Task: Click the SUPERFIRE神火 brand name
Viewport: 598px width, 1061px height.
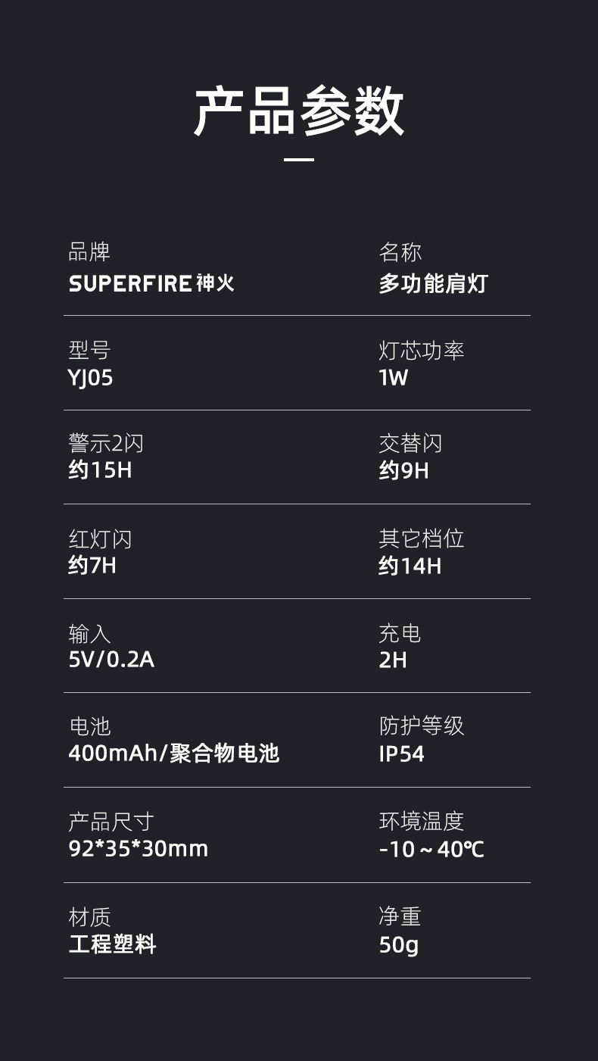Action: pos(151,283)
